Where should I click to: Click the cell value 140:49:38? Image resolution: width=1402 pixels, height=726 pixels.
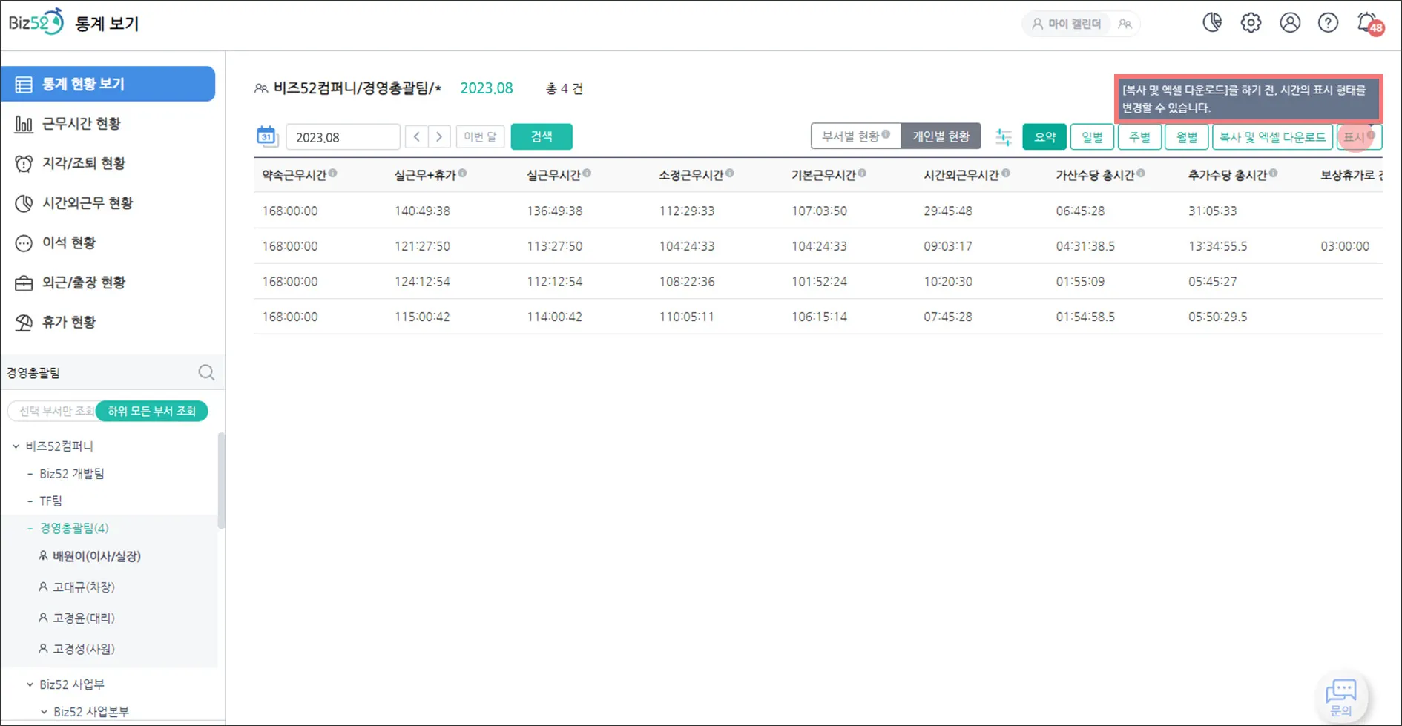[x=422, y=211]
